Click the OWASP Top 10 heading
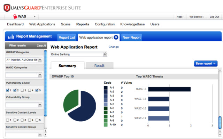This screenshot has width=223, height=139. (63, 76)
